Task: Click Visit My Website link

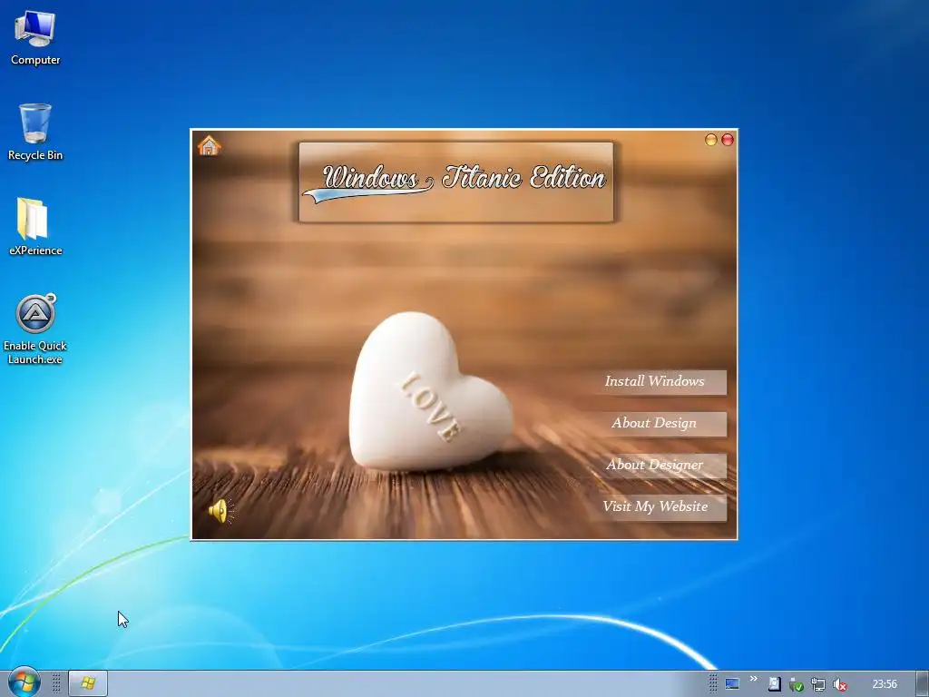Action: (655, 507)
